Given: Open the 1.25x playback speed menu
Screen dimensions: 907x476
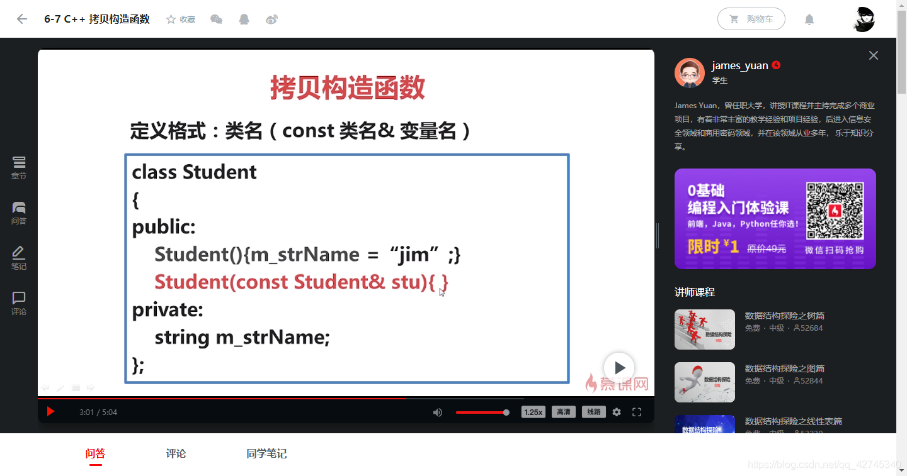Looking at the screenshot, I should [533, 412].
